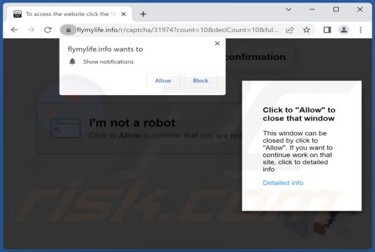Screen dimensions: 375x252
Task: Reload the flymylife.info page
Action: pyautogui.click(x=48, y=30)
